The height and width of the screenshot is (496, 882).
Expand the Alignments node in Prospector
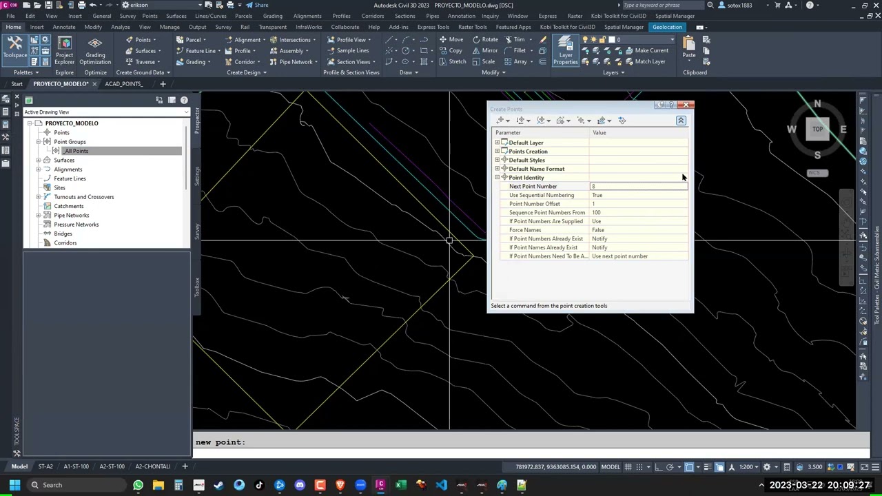(x=39, y=169)
